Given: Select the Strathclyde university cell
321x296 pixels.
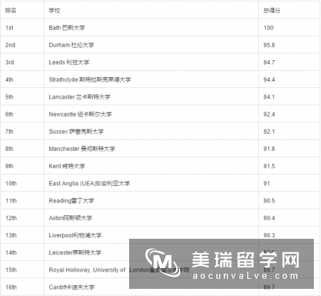Looking at the screenshot, I should click(151, 79).
